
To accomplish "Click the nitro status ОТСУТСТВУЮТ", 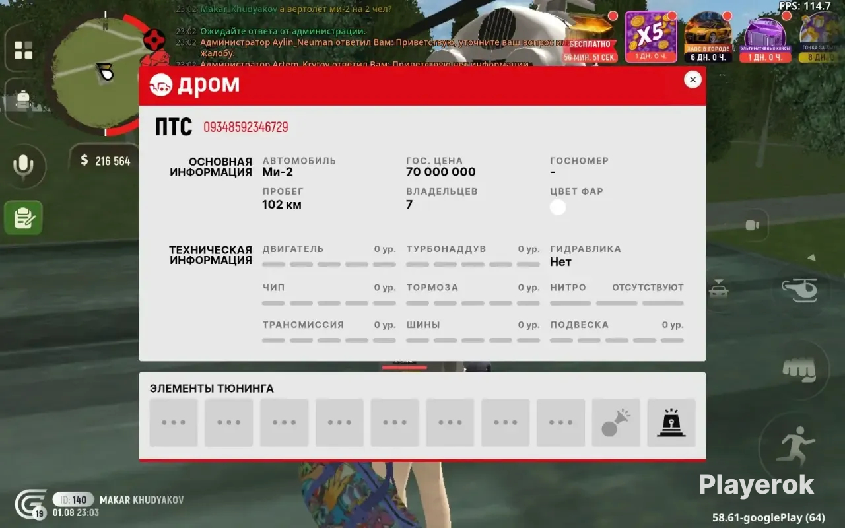I will tap(648, 288).
